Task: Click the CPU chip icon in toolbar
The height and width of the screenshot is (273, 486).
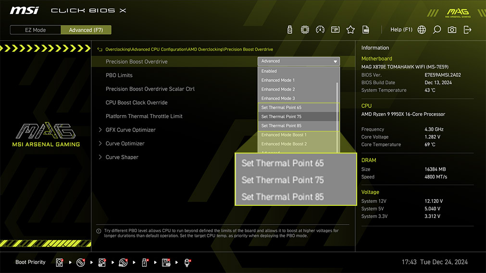Action: [x=305, y=30]
